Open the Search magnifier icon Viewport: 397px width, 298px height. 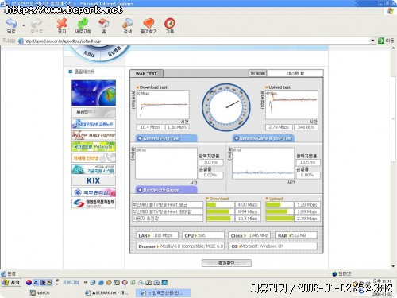(x=128, y=24)
